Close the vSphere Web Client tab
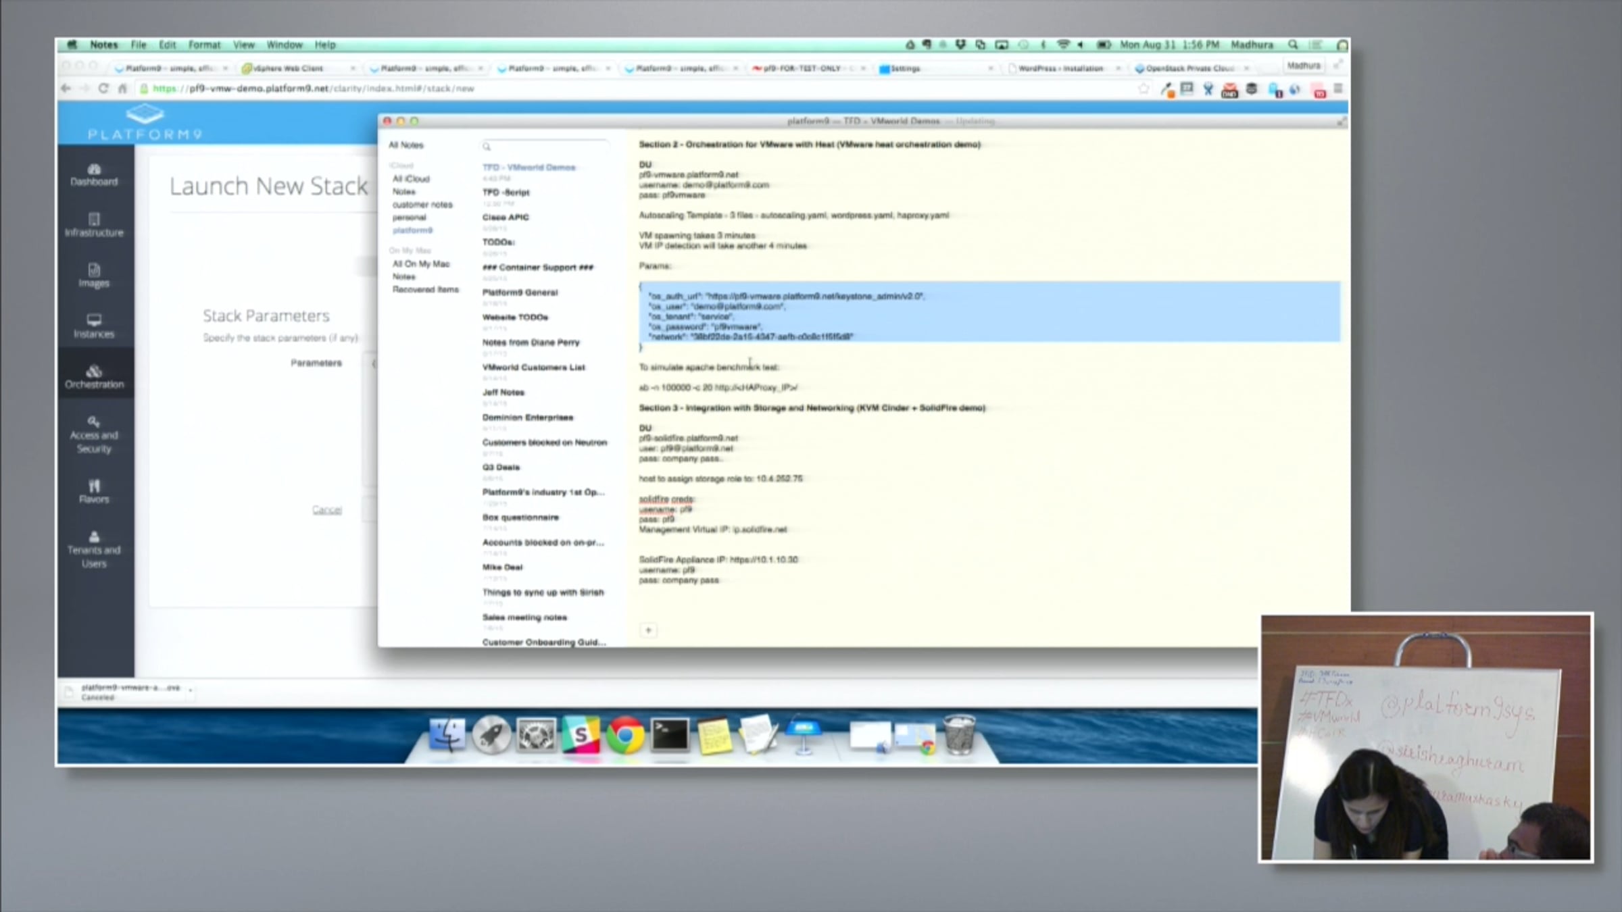 click(x=353, y=68)
